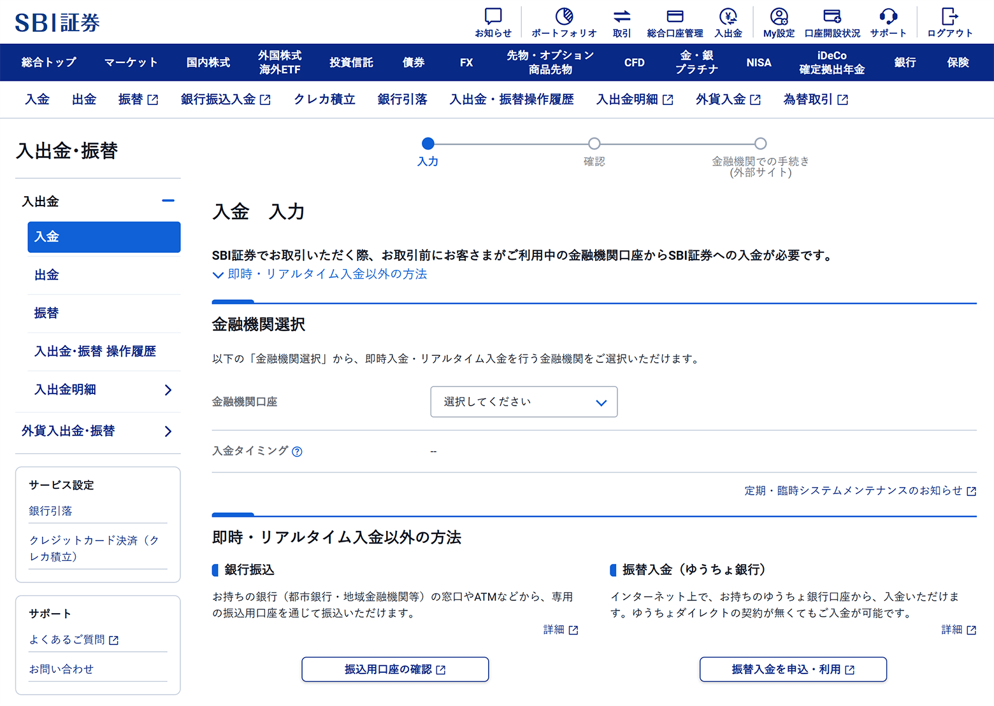Open 先物・オプション 商品先物 menu
The image size is (994, 706).
pyautogui.click(x=551, y=62)
